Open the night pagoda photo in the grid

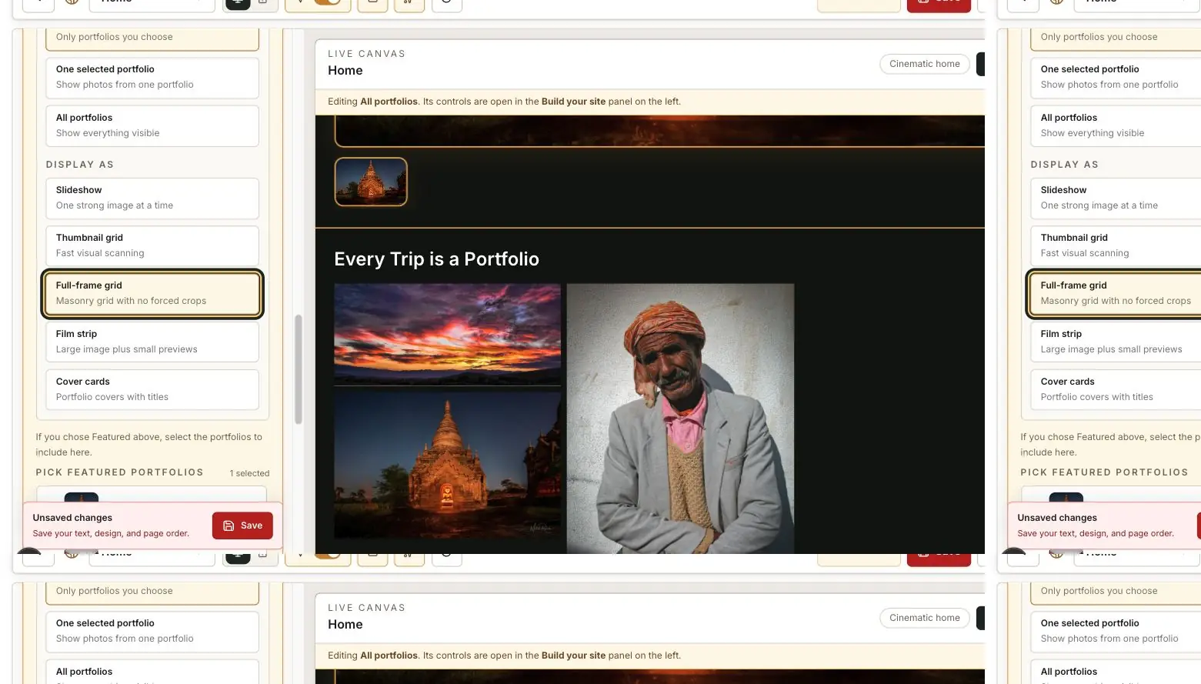coord(447,464)
